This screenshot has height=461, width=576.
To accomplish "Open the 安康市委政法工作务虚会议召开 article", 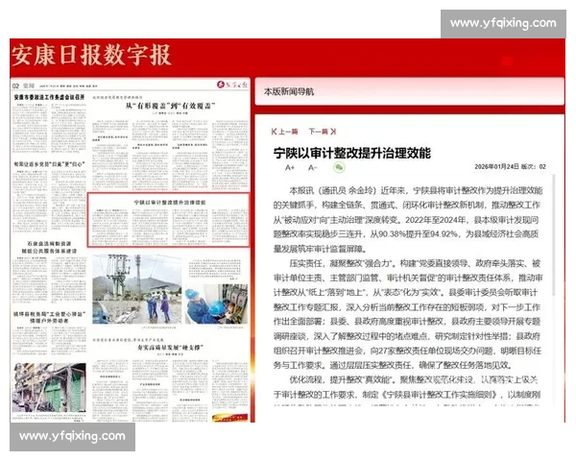I will (x=49, y=97).
